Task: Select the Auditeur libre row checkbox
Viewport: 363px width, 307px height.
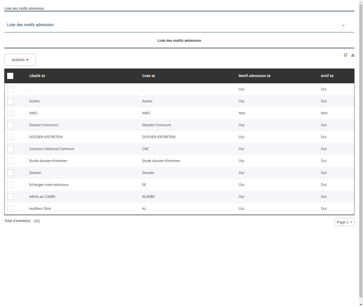Action: pos(10,208)
